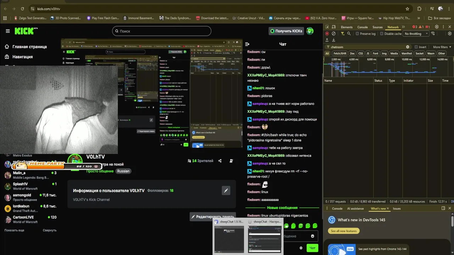Open Chrome extensions puzzle icon

click(420, 9)
